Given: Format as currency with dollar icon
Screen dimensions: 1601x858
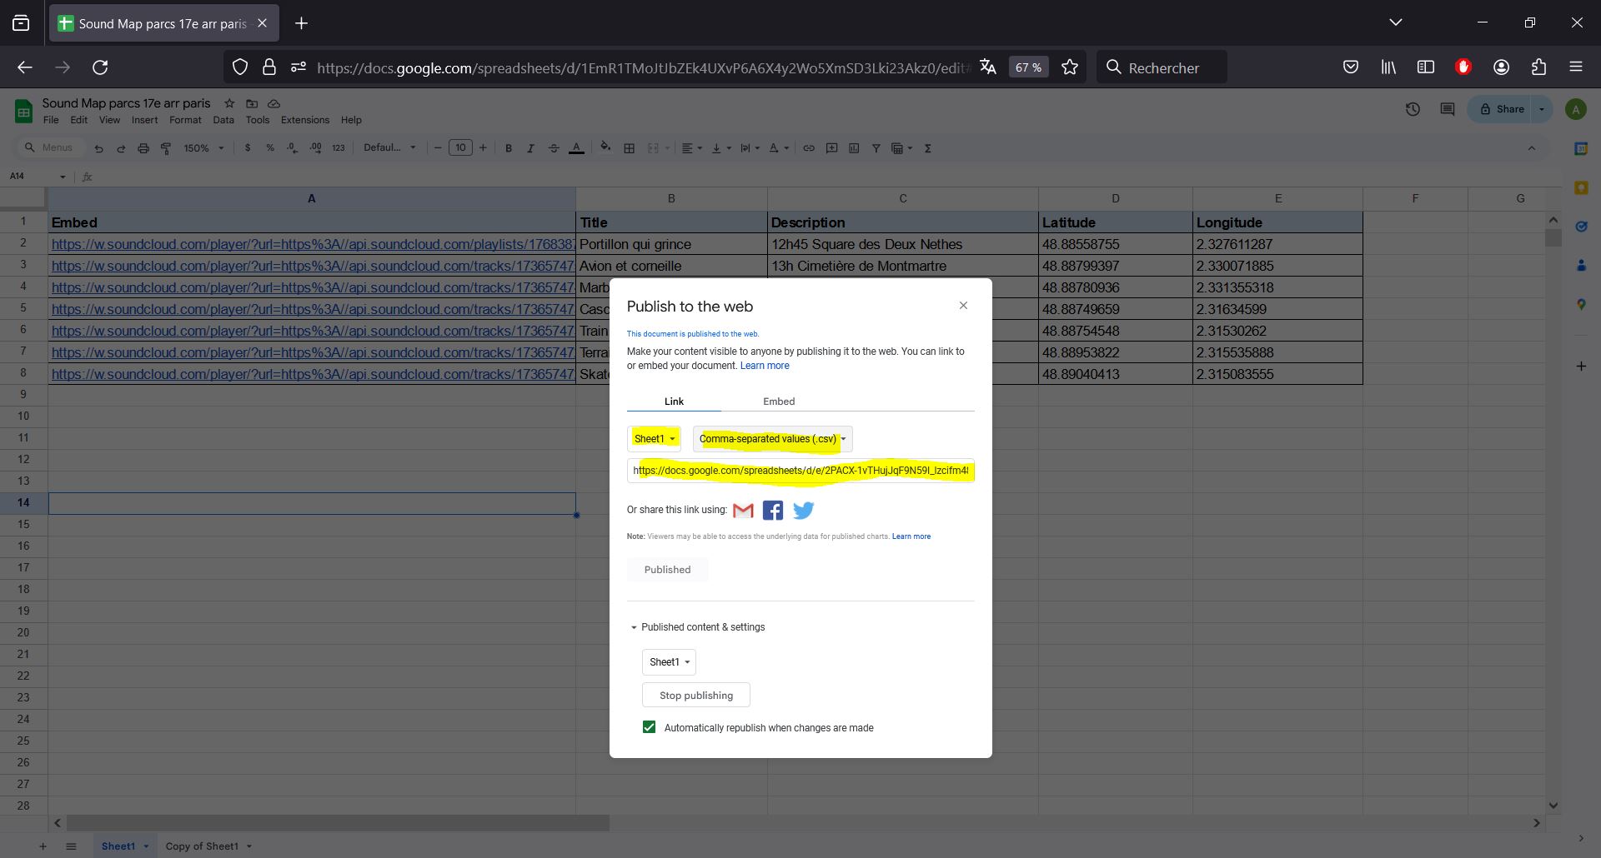Looking at the screenshot, I should pos(248,147).
